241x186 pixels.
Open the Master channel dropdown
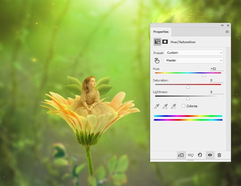click(x=194, y=60)
